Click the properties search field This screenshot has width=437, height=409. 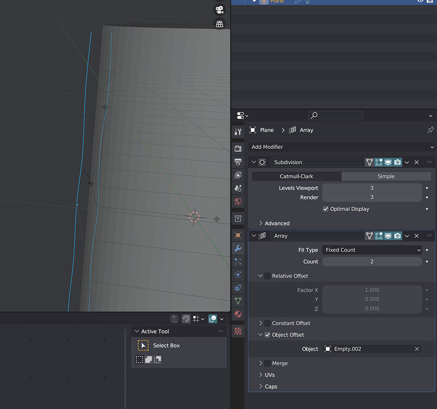tap(336, 116)
